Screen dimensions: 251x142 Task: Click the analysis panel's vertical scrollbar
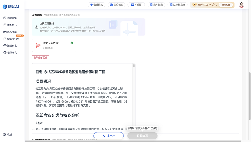click(134, 66)
